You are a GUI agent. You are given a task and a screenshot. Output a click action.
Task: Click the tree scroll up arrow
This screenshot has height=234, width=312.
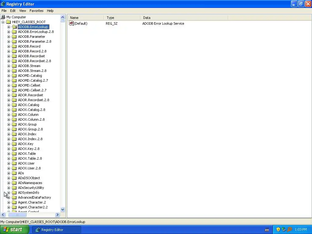[63, 17]
